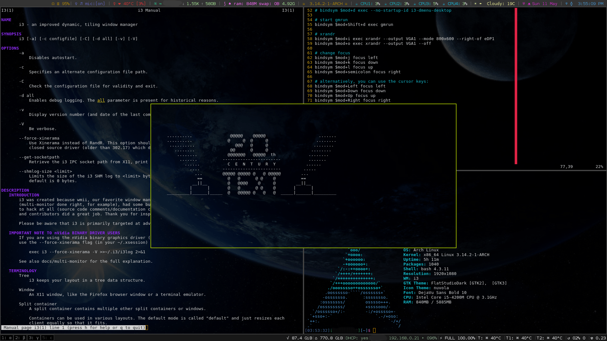Click the DESCRIPTION heading in the i3 manual
This screenshot has height=341, width=607.
pyautogui.click(x=15, y=190)
